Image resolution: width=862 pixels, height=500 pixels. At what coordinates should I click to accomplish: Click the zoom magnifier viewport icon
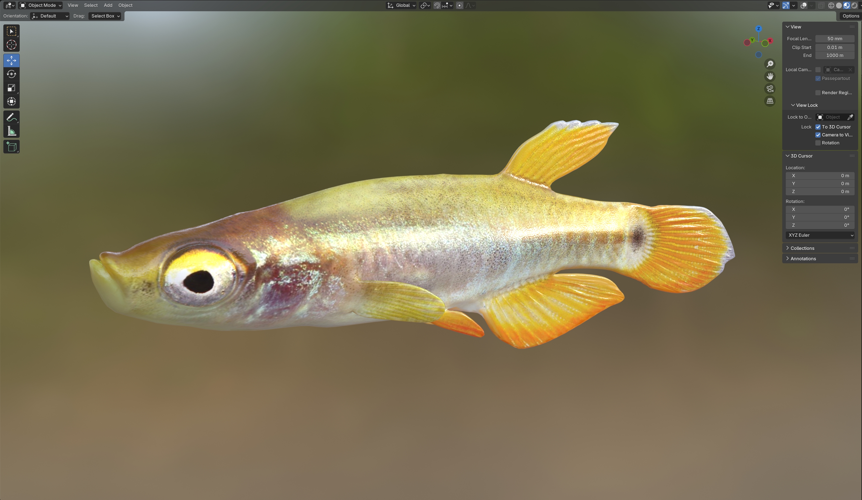[x=770, y=64]
